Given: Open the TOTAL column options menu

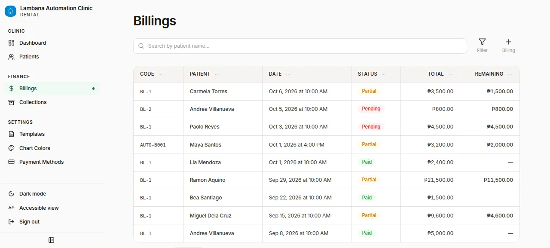Looking at the screenshot, I should pyautogui.click(x=450, y=74).
